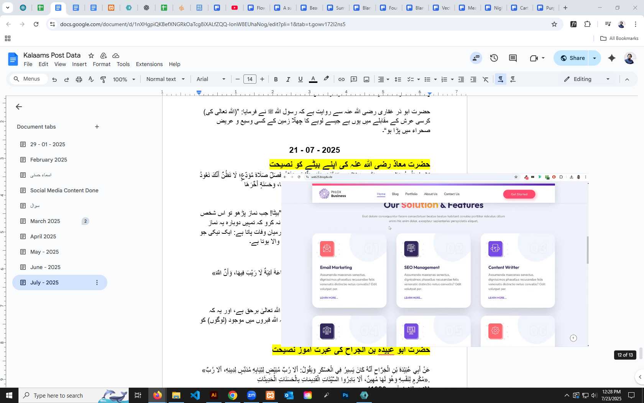Open the zoom level dropdown
This screenshot has width=644, height=403.
click(x=124, y=79)
